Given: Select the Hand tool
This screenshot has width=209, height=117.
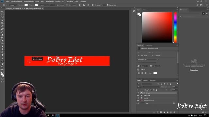Looking at the screenshot, I should pyautogui.click(x=2, y=64).
